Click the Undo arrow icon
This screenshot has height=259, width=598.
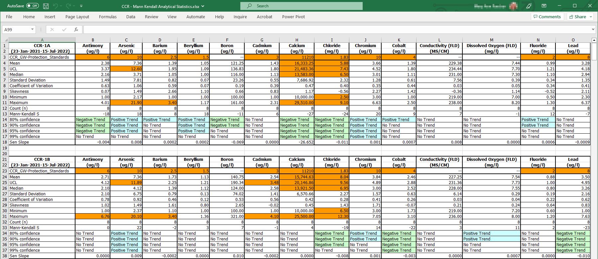(x=56, y=6)
